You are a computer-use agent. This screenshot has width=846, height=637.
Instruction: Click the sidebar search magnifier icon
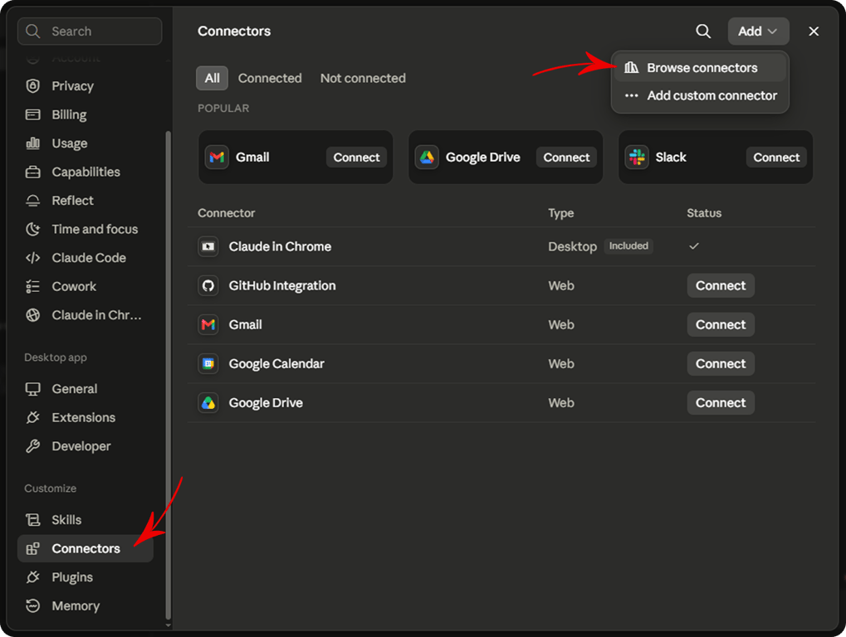point(33,32)
